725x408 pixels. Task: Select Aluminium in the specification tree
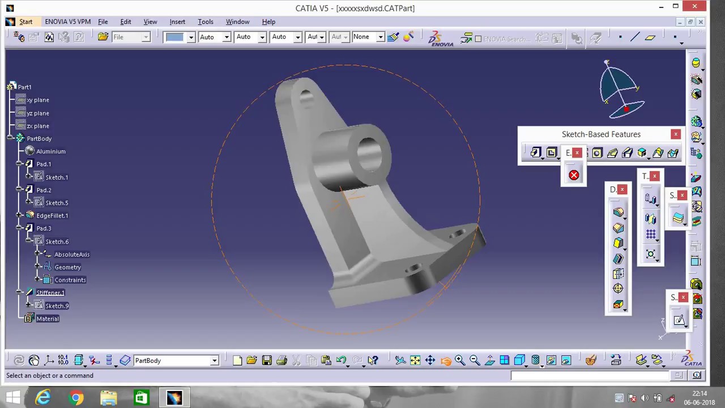pos(51,151)
